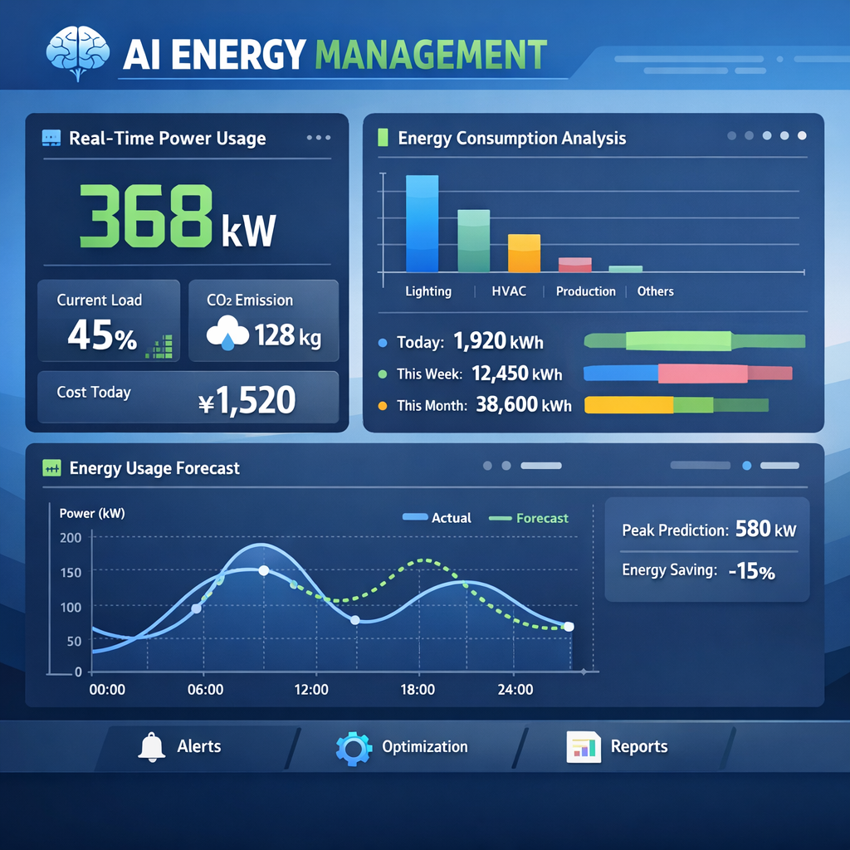Click the Energy Usage Forecast chart icon
The width and height of the screenshot is (850, 850).
(51, 468)
